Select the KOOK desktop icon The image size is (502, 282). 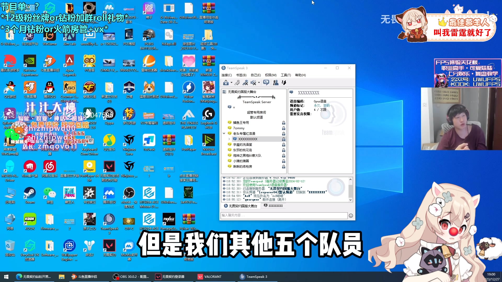click(30, 222)
